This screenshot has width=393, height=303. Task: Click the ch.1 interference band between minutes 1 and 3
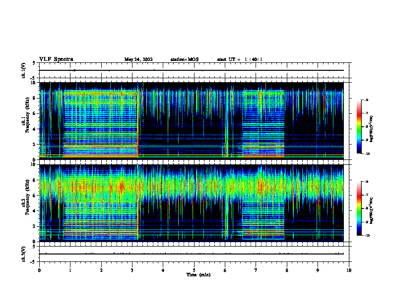tap(101, 124)
